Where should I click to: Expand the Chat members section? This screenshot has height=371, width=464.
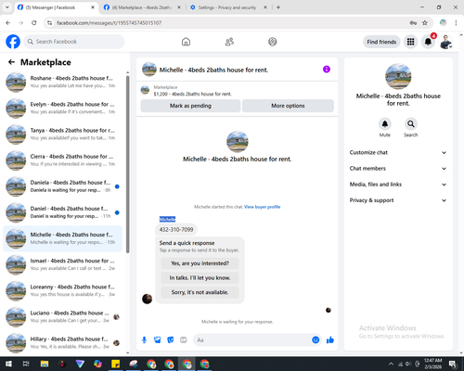click(x=398, y=169)
